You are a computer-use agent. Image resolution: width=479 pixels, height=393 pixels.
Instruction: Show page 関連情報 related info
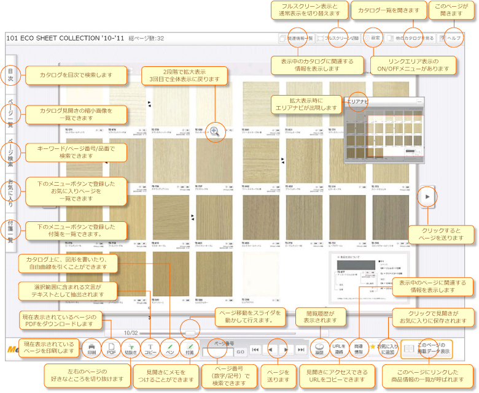(359, 349)
